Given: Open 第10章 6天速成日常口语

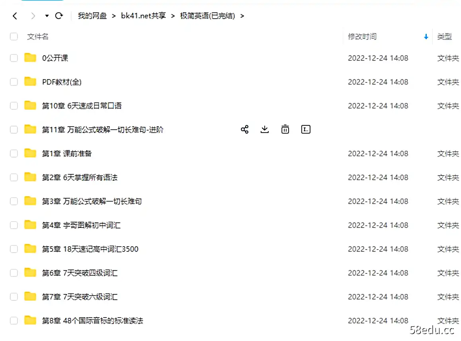Looking at the screenshot, I should tap(82, 106).
